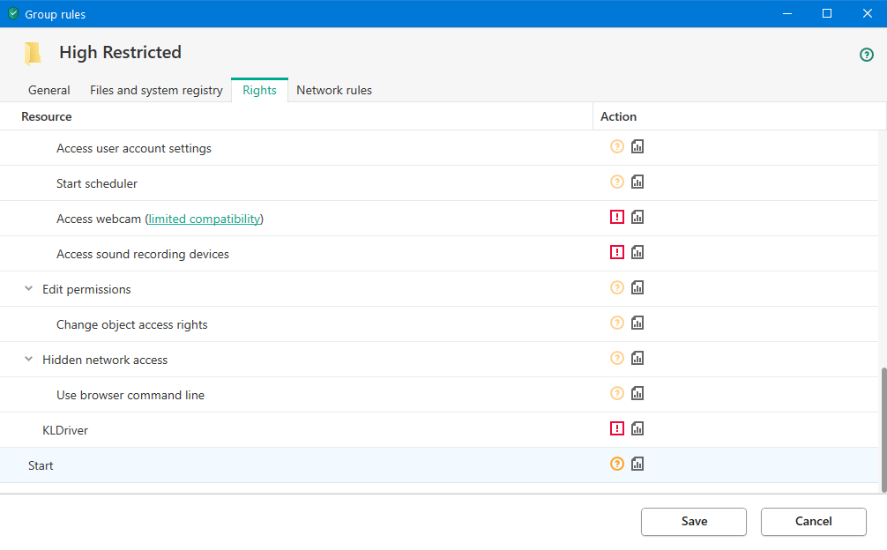The image size is (887, 550).
Task: Click the log icon for Change object access rights
Action: click(x=637, y=323)
